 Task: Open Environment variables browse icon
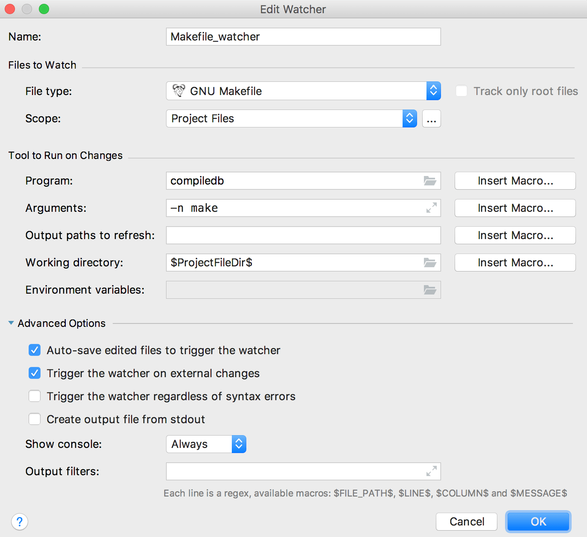tap(429, 290)
